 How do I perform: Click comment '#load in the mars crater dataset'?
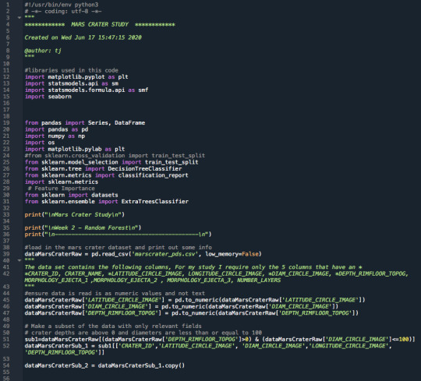coord(119,247)
